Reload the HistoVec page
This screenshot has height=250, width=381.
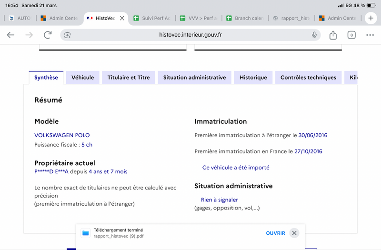pos(48,35)
